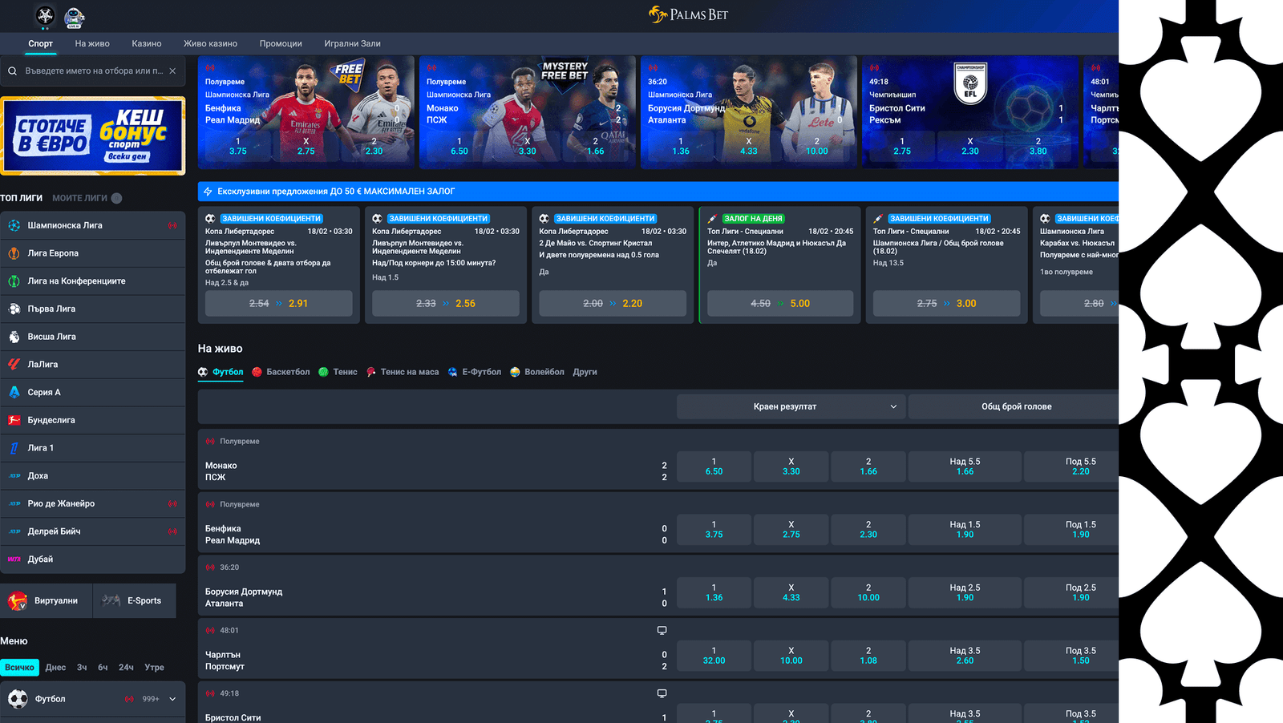
Task: Pick odds 6.50 for Монако win
Action: point(714,467)
